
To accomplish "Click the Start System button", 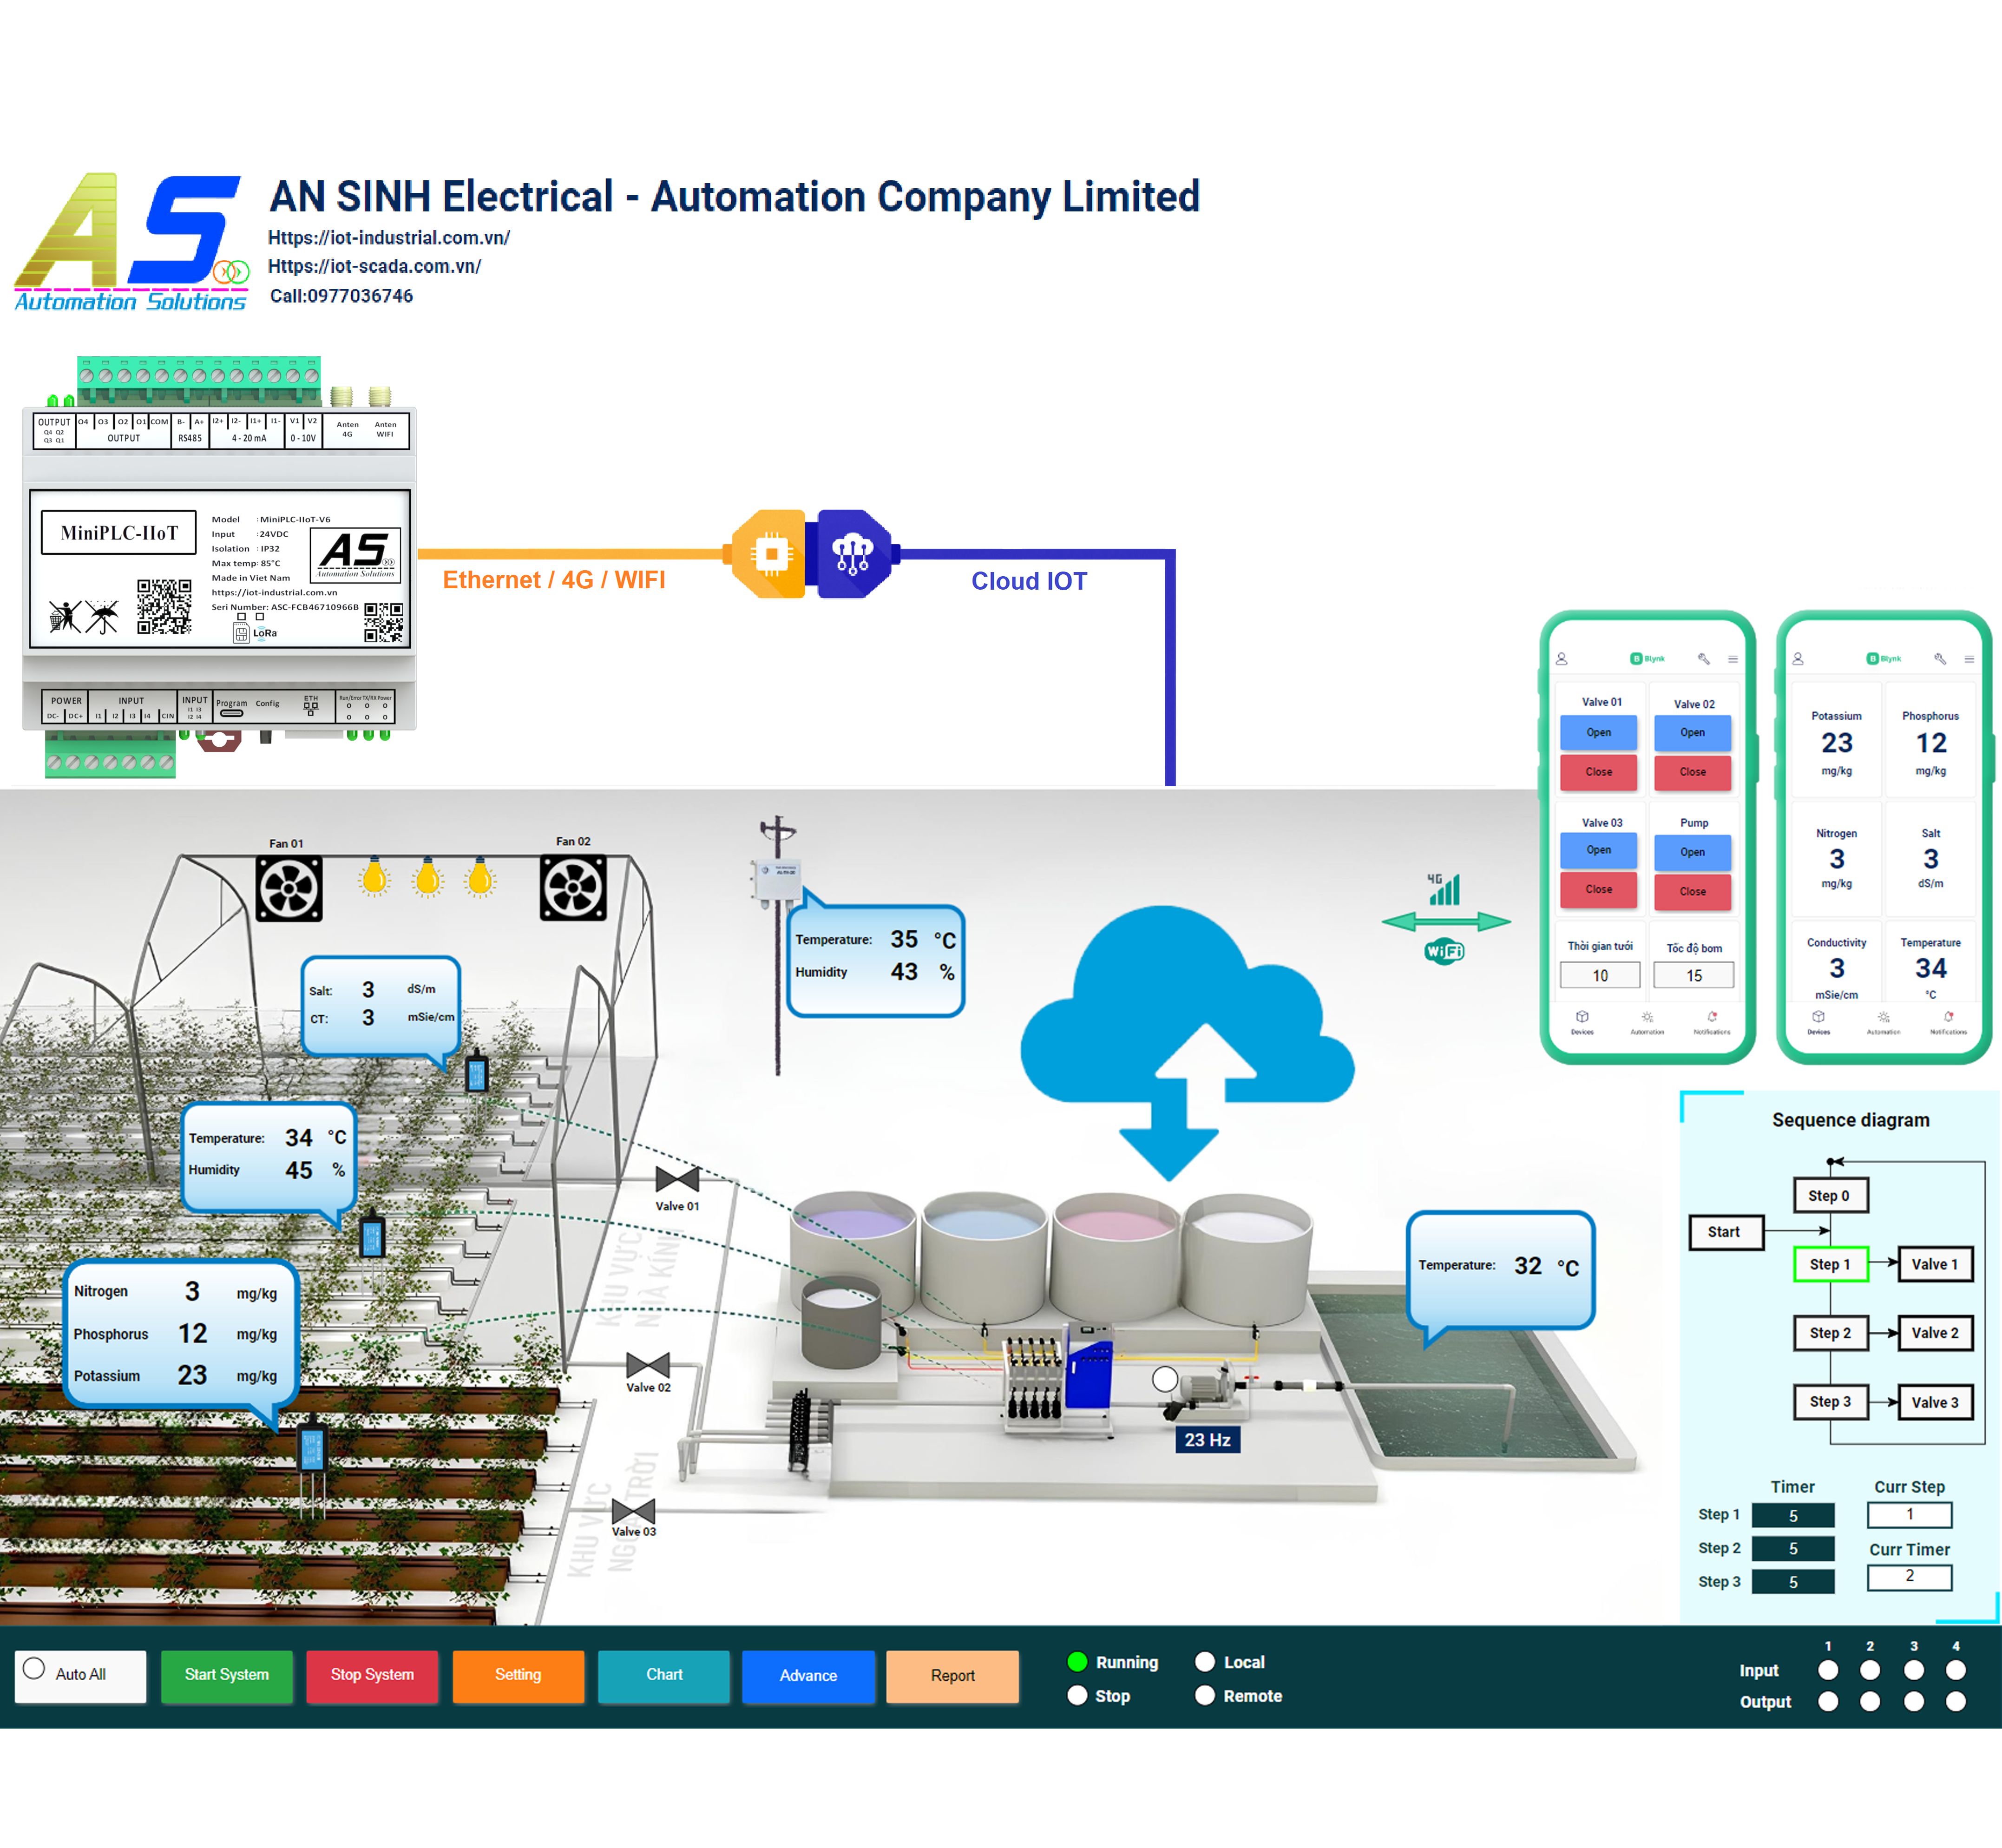I will (x=227, y=1675).
